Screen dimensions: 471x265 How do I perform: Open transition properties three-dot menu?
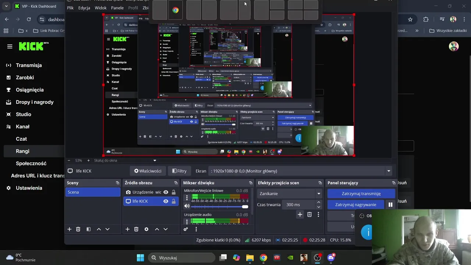coord(318,215)
